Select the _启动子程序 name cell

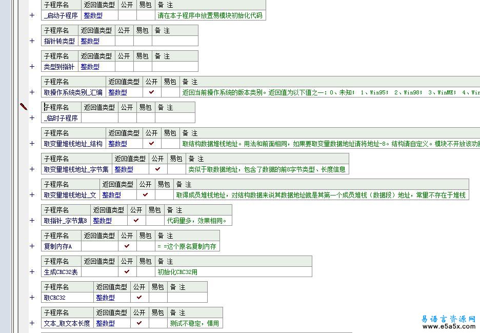tap(61, 15)
